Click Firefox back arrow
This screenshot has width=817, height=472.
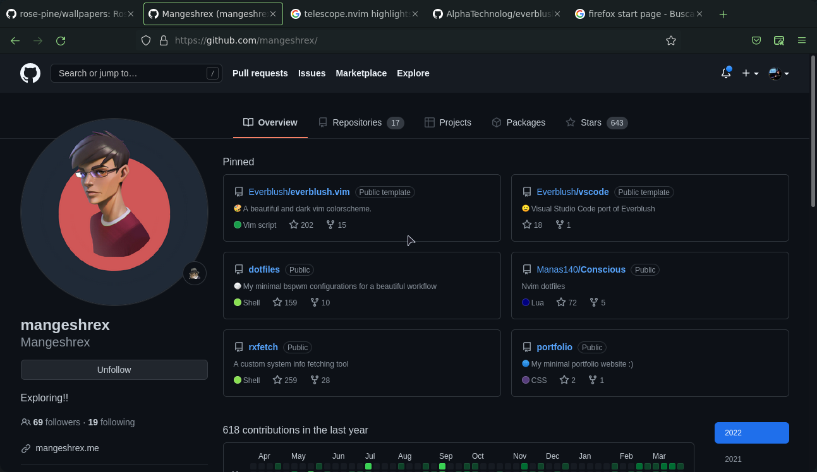coord(15,40)
